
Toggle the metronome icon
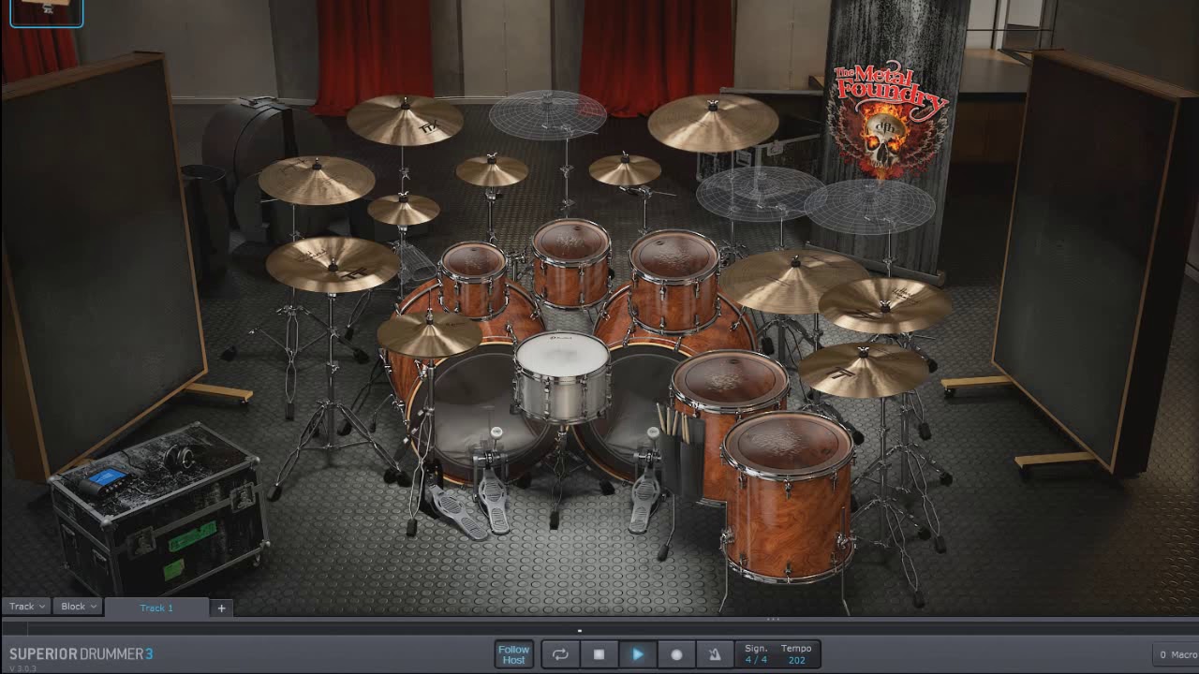[x=715, y=654]
